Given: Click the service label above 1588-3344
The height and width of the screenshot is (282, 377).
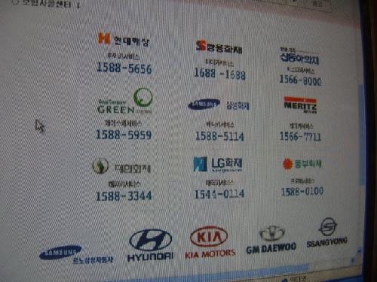Looking at the screenshot, I should point(124,184).
